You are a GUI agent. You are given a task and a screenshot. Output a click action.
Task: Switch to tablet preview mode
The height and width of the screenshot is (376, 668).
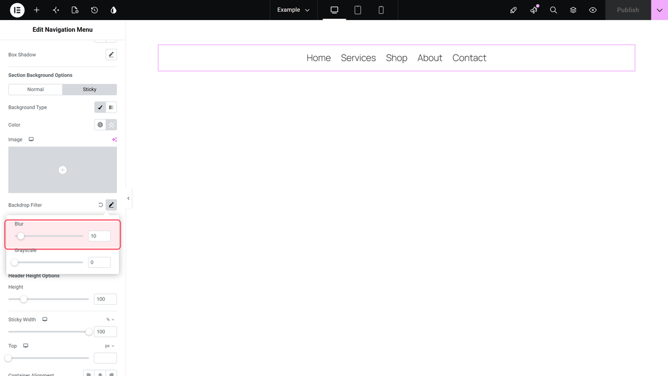click(x=358, y=10)
